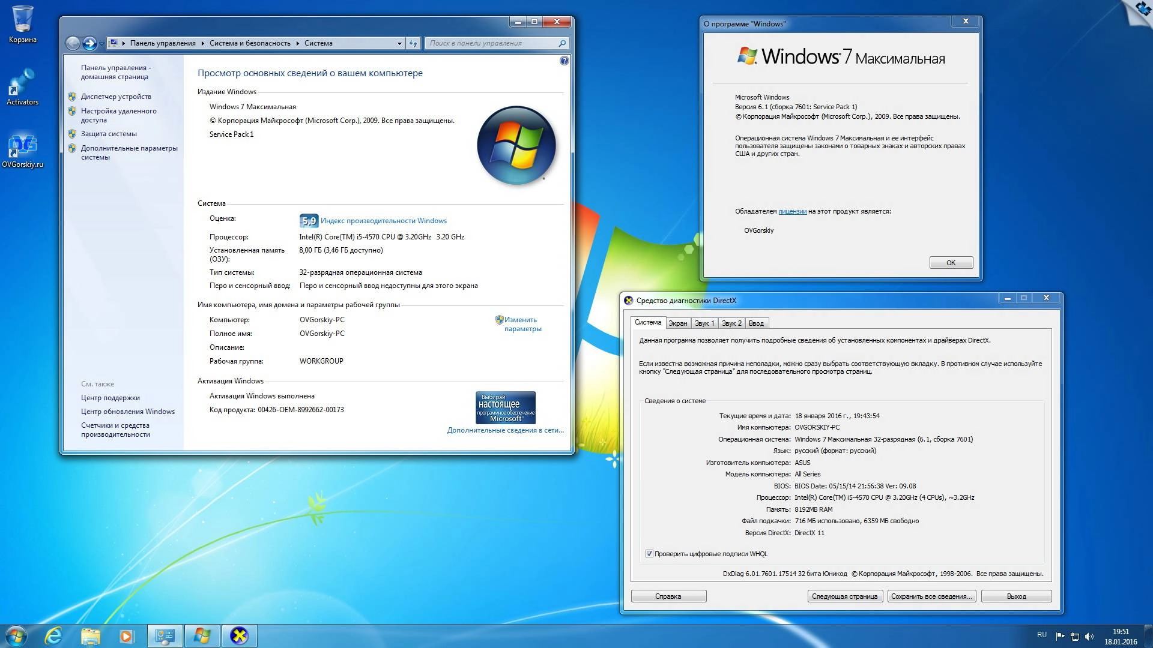Switch to the 'Звук 1' tab
The width and height of the screenshot is (1153, 648).
[x=704, y=323]
